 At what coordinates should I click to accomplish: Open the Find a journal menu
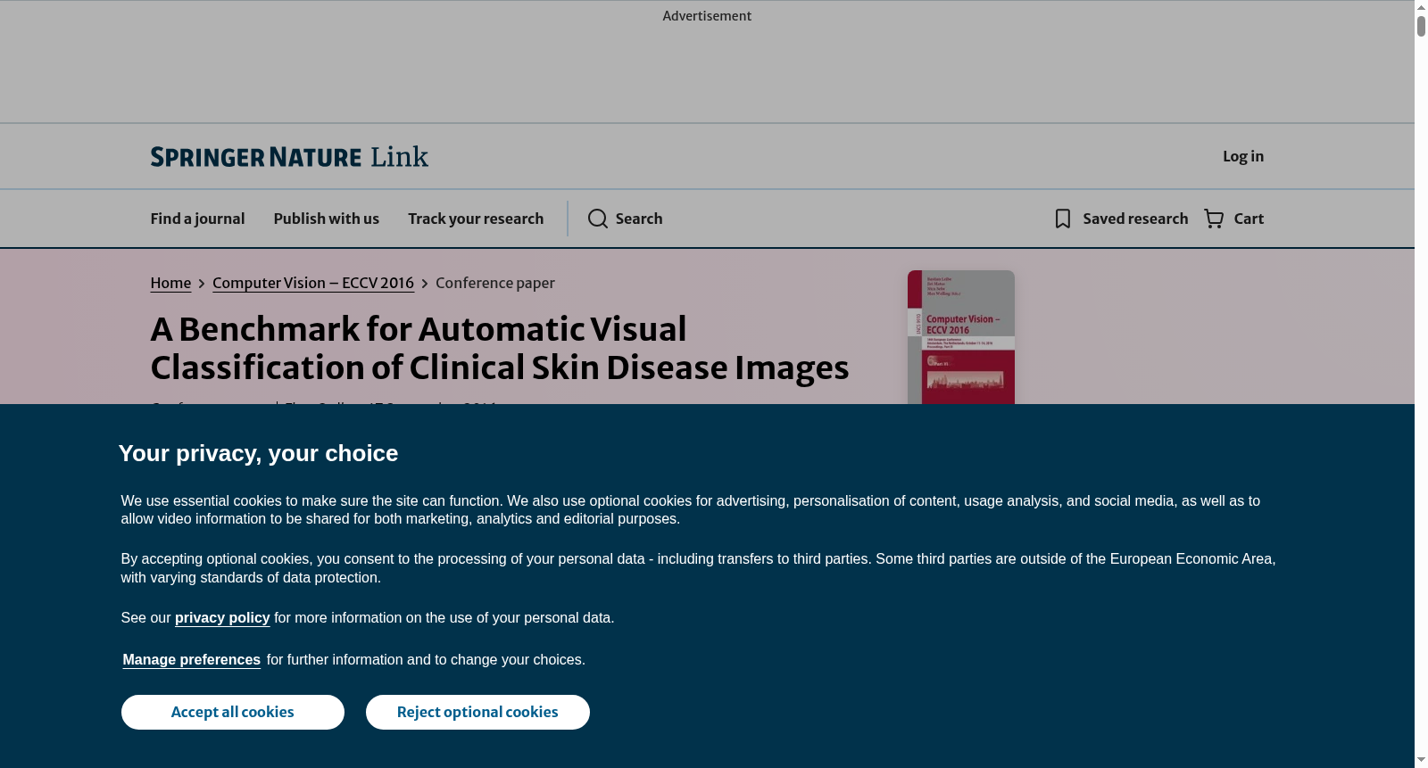pos(197,219)
